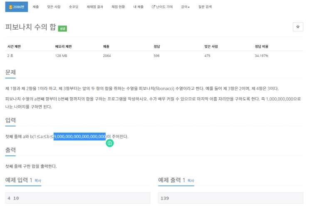Click the text '첫째 줄에 구한 합을 출력한다.'

31,166
